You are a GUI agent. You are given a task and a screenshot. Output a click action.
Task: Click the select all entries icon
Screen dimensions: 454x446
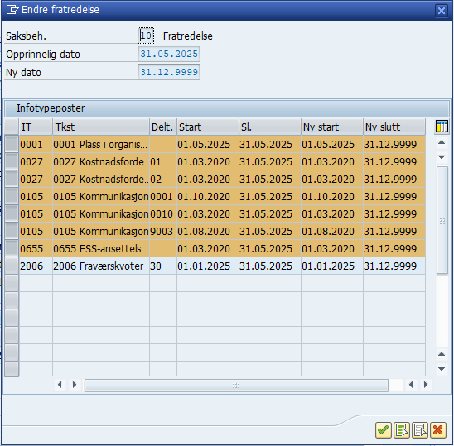click(402, 430)
